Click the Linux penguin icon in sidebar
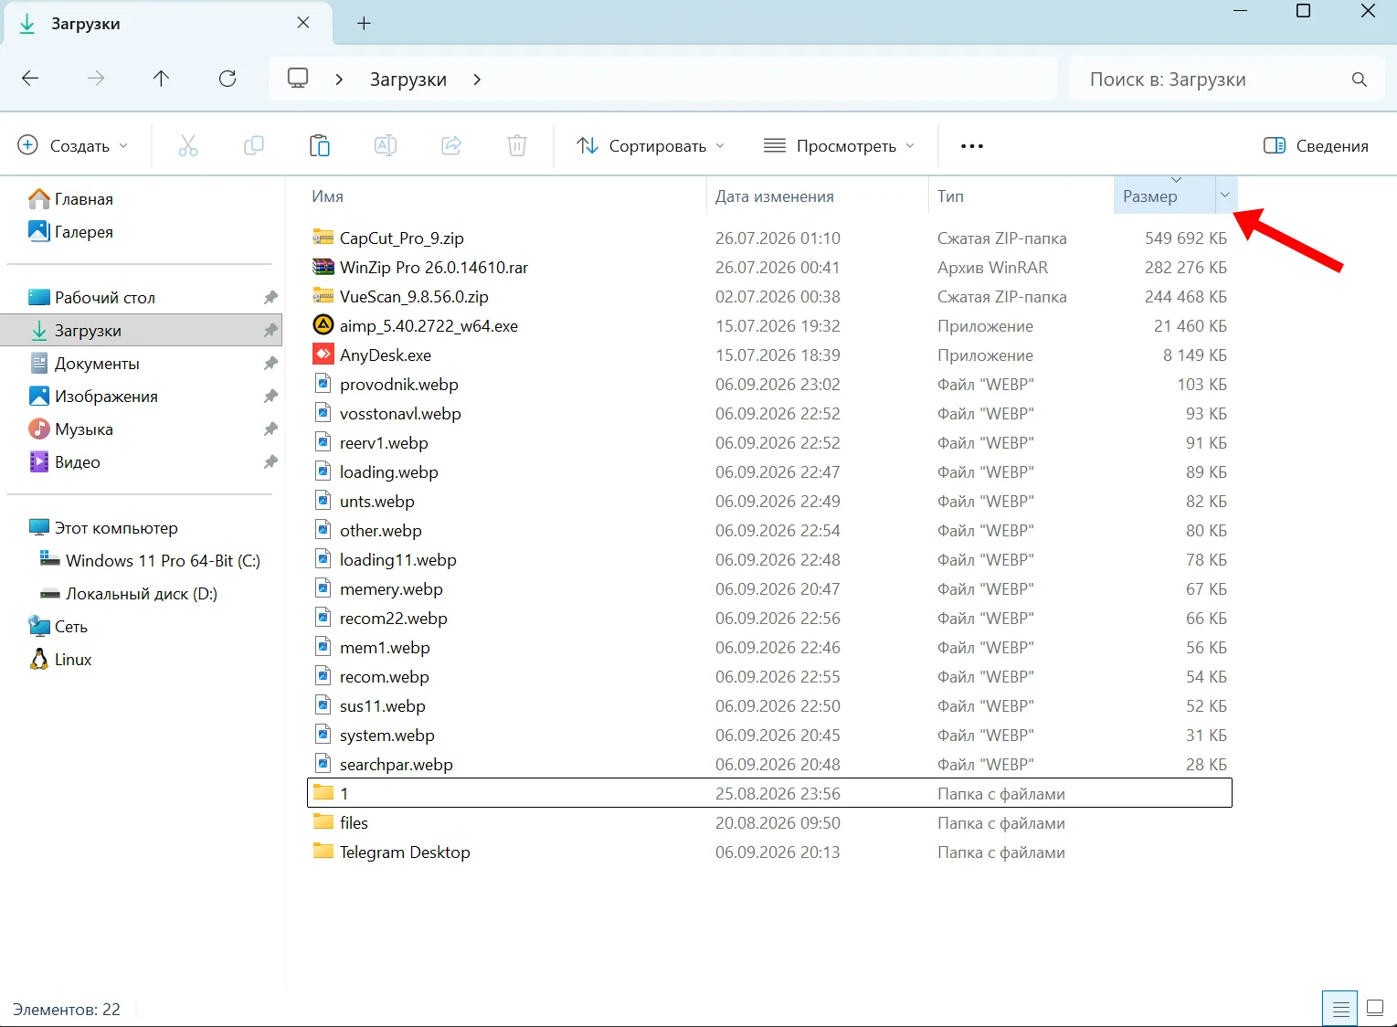The height and width of the screenshot is (1027, 1397). [x=39, y=659]
